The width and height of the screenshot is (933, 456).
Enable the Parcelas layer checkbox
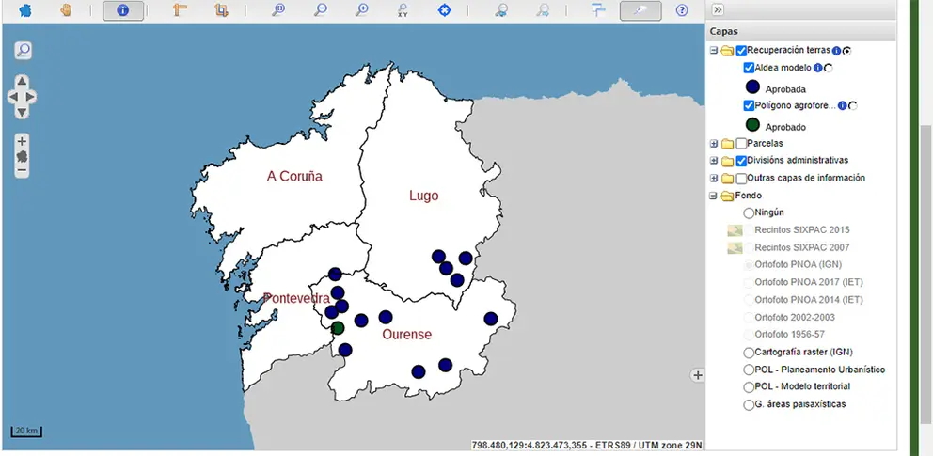tap(741, 144)
